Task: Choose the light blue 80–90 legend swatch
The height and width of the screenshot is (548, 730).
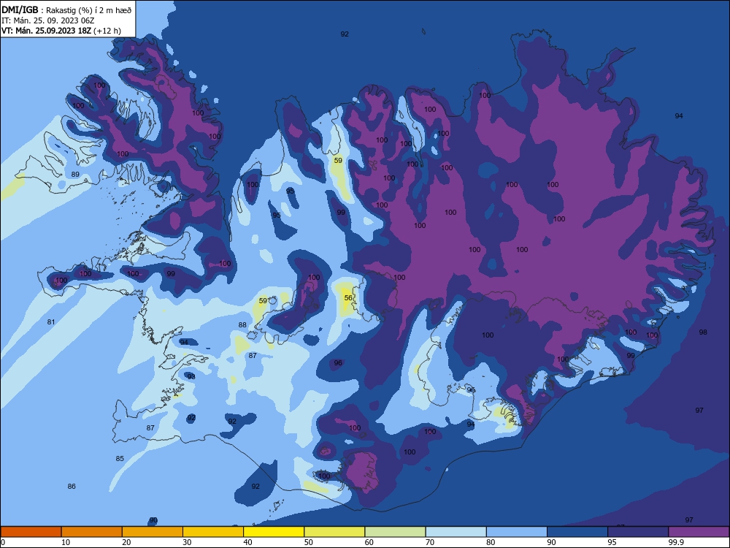Action: coord(517,532)
